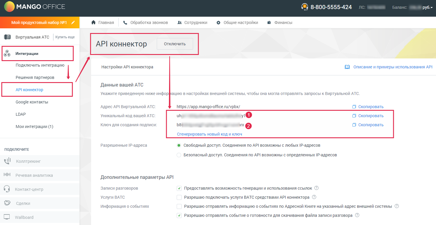Click the Коллтрекинг icon

pos(7,161)
